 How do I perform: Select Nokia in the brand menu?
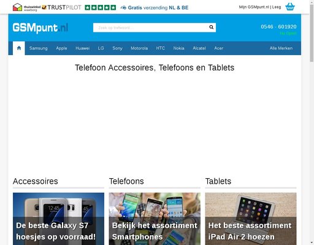tap(179, 48)
